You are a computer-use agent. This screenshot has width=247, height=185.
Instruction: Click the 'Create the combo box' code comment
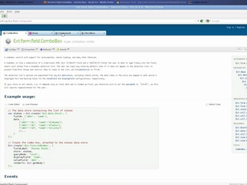click(48, 143)
